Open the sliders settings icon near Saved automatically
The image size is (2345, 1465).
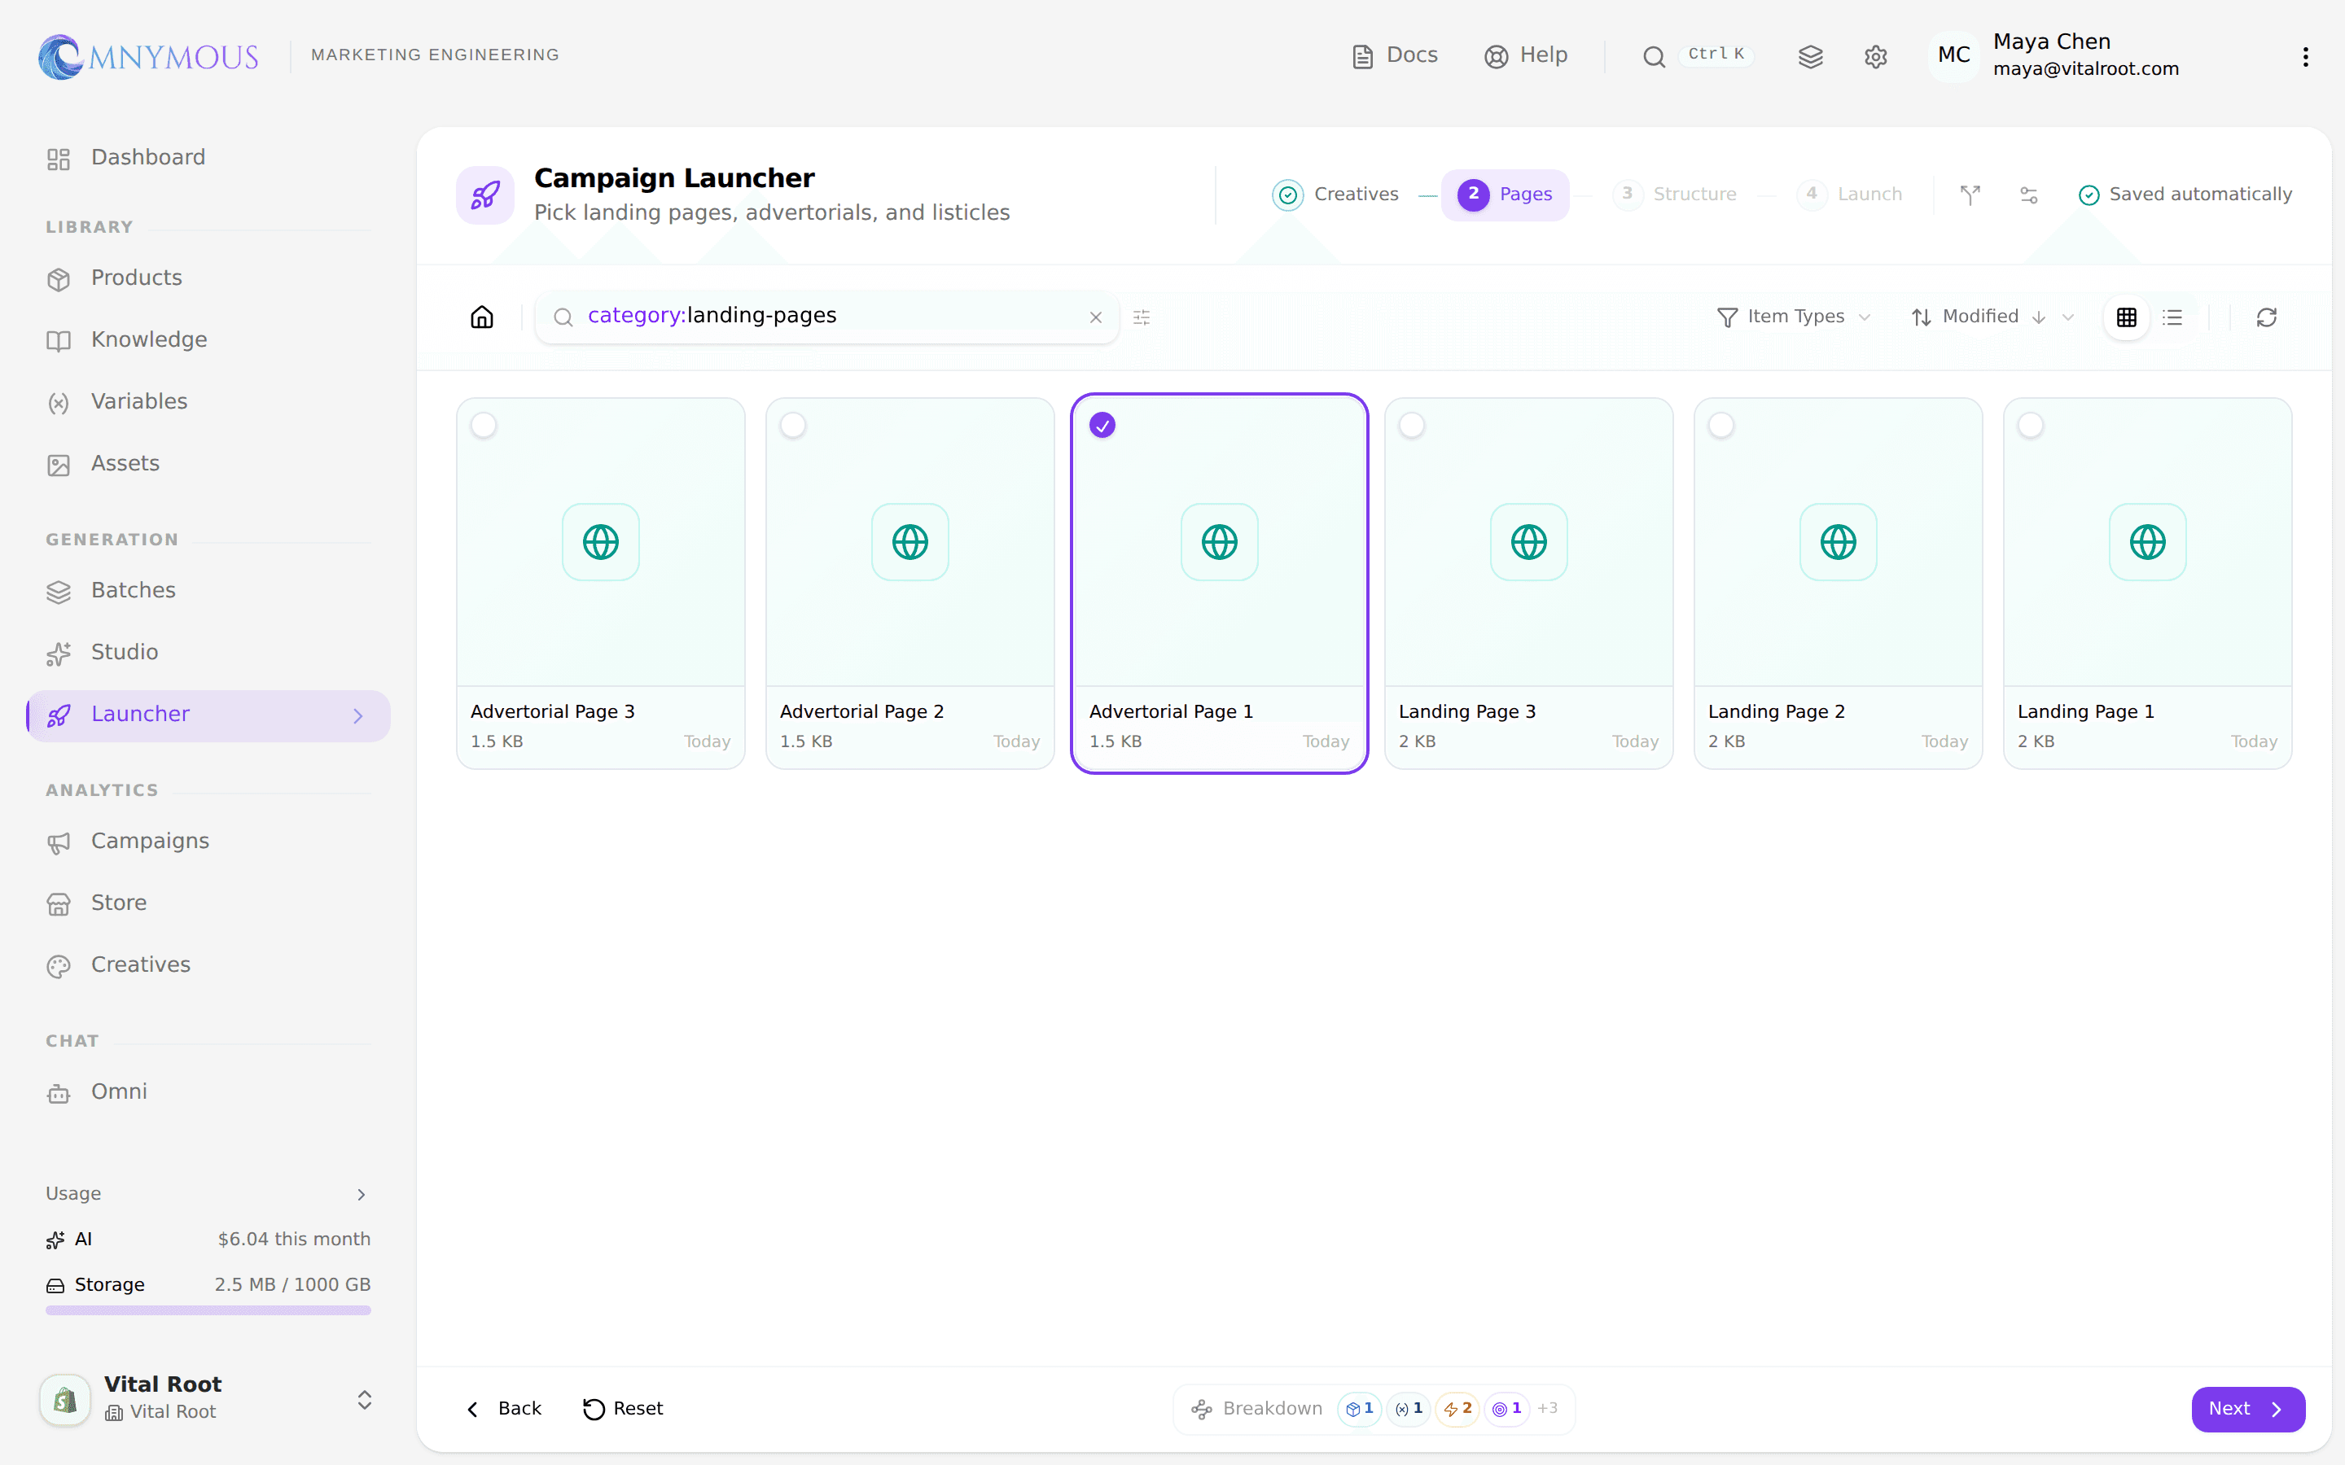pyautogui.click(x=2028, y=195)
